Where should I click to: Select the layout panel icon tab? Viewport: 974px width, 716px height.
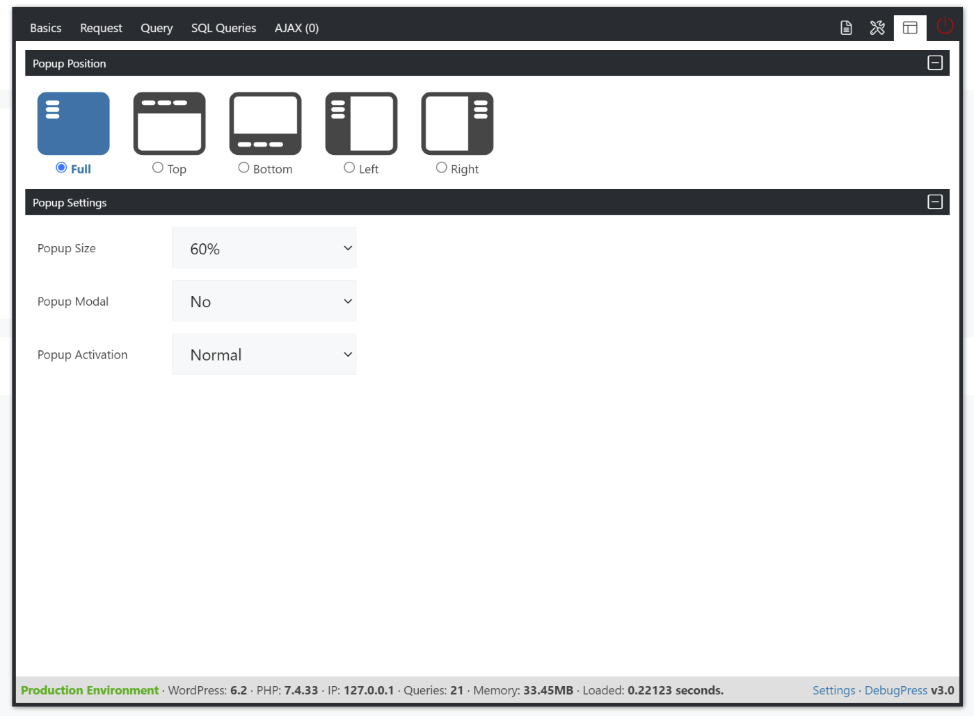click(910, 28)
